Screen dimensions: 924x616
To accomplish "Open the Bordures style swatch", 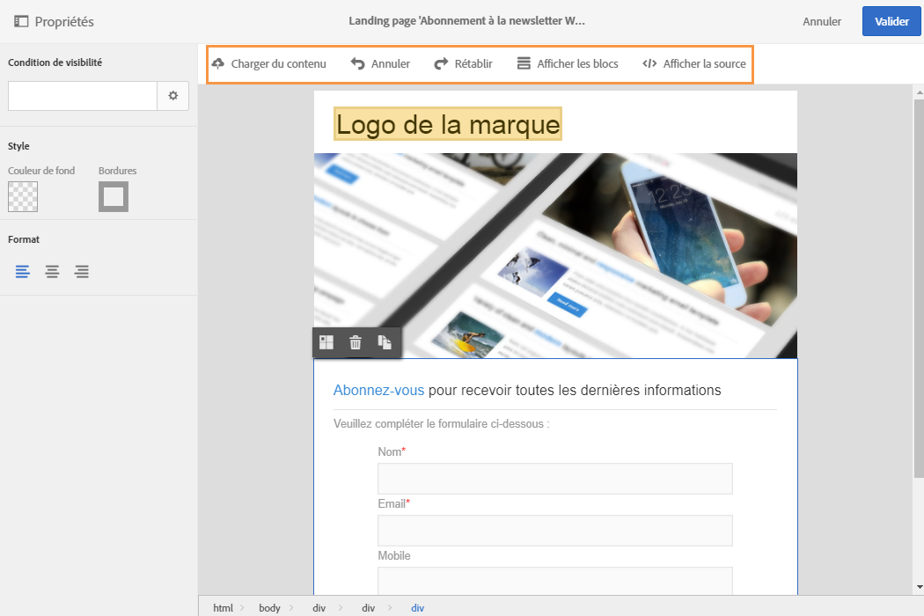I will click(x=114, y=196).
